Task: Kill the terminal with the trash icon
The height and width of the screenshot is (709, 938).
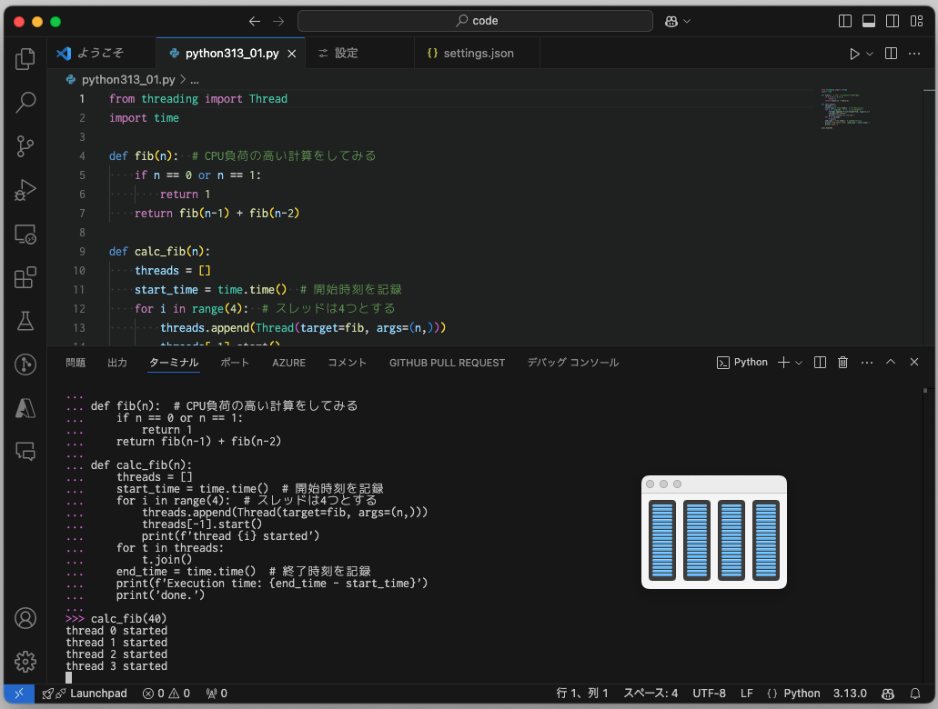Action: (842, 362)
